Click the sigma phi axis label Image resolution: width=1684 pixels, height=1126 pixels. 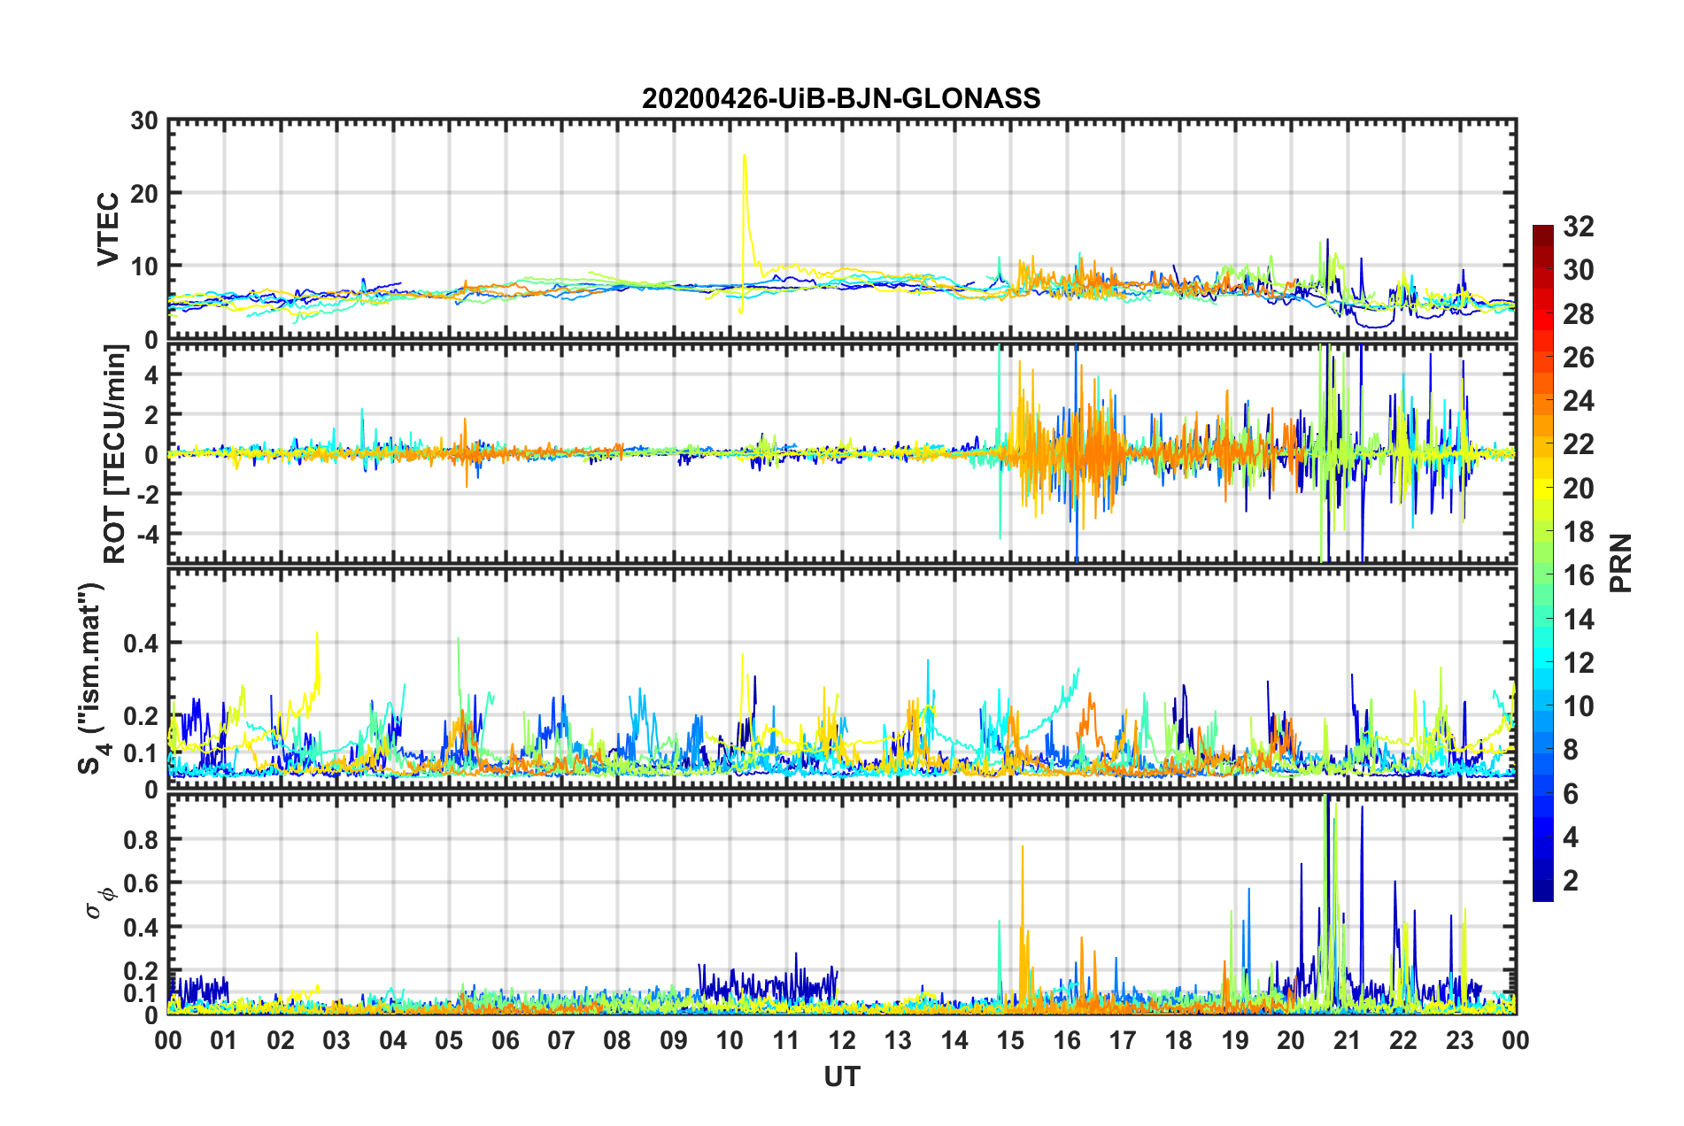101,902
